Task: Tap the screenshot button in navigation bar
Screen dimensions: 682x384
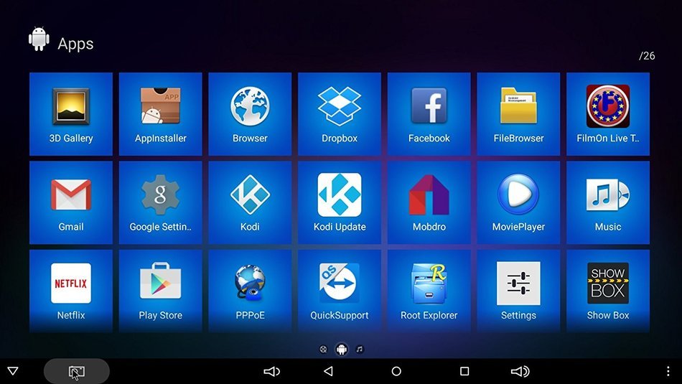Action: pos(77,371)
